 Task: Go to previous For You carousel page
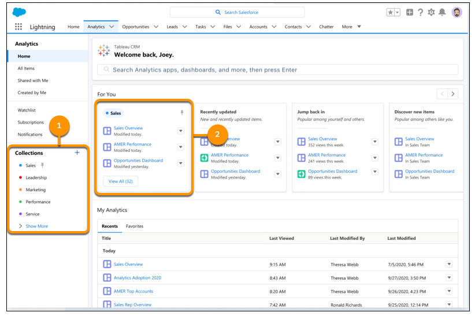click(x=442, y=94)
